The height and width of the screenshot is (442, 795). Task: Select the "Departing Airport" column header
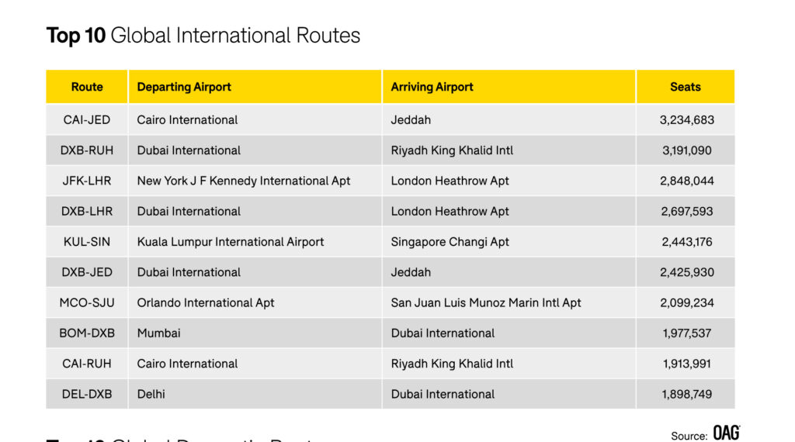[184, 87]
